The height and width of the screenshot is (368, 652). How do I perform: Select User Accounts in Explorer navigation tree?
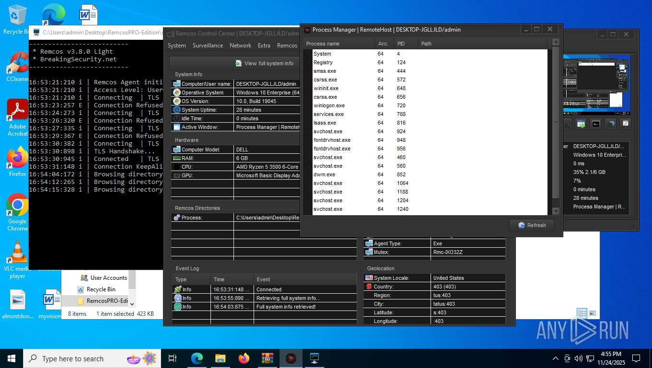(x=108, y=277)
